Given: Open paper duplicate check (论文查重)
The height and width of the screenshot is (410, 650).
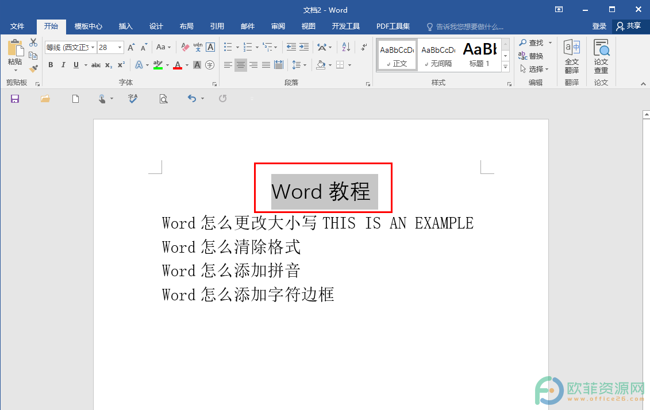Looking at the screenshot, I should (601, 57).
